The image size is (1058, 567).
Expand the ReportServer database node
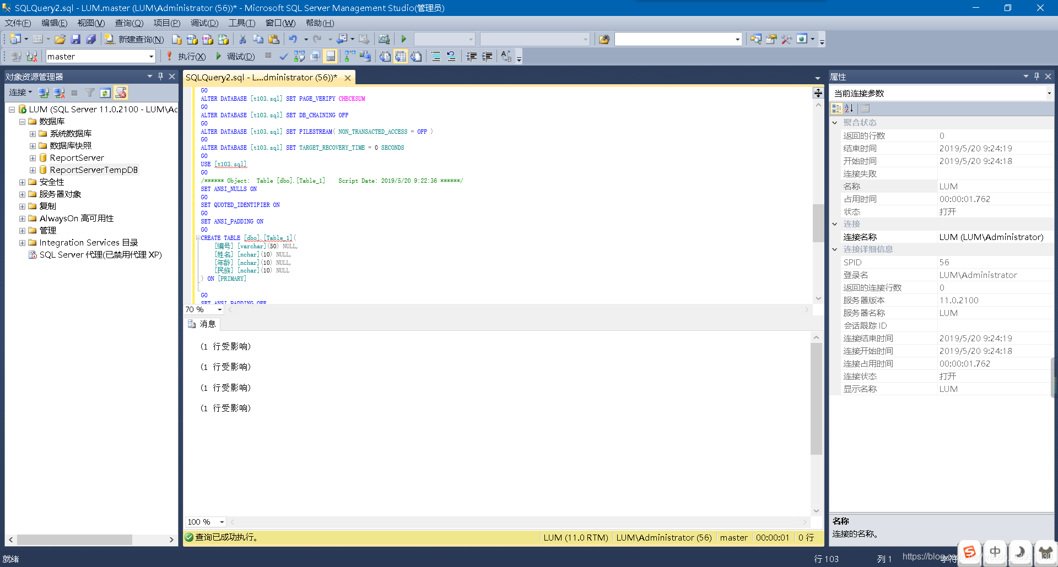coord(33,158)
